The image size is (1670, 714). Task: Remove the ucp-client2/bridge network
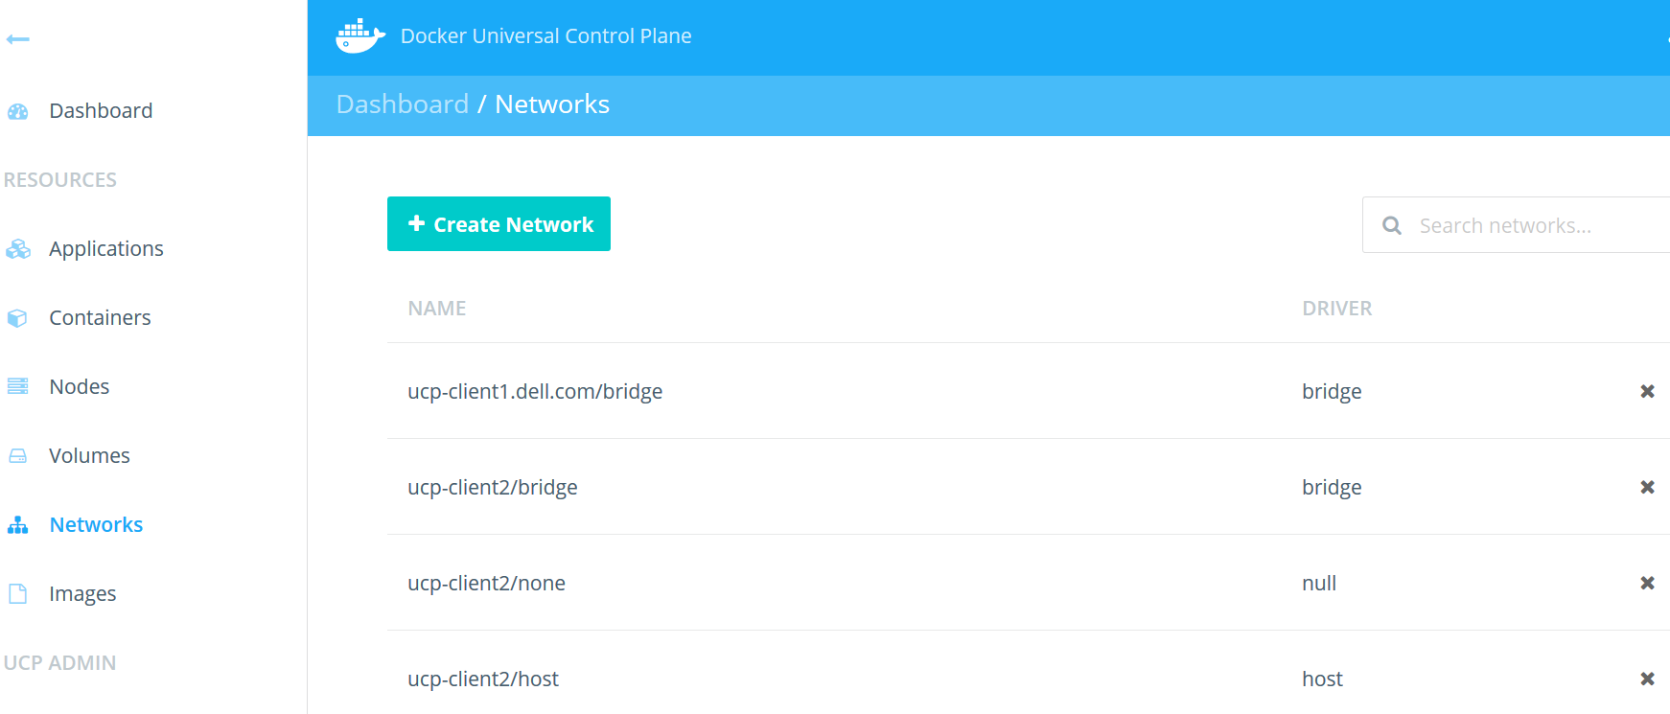coord(1647,487)
